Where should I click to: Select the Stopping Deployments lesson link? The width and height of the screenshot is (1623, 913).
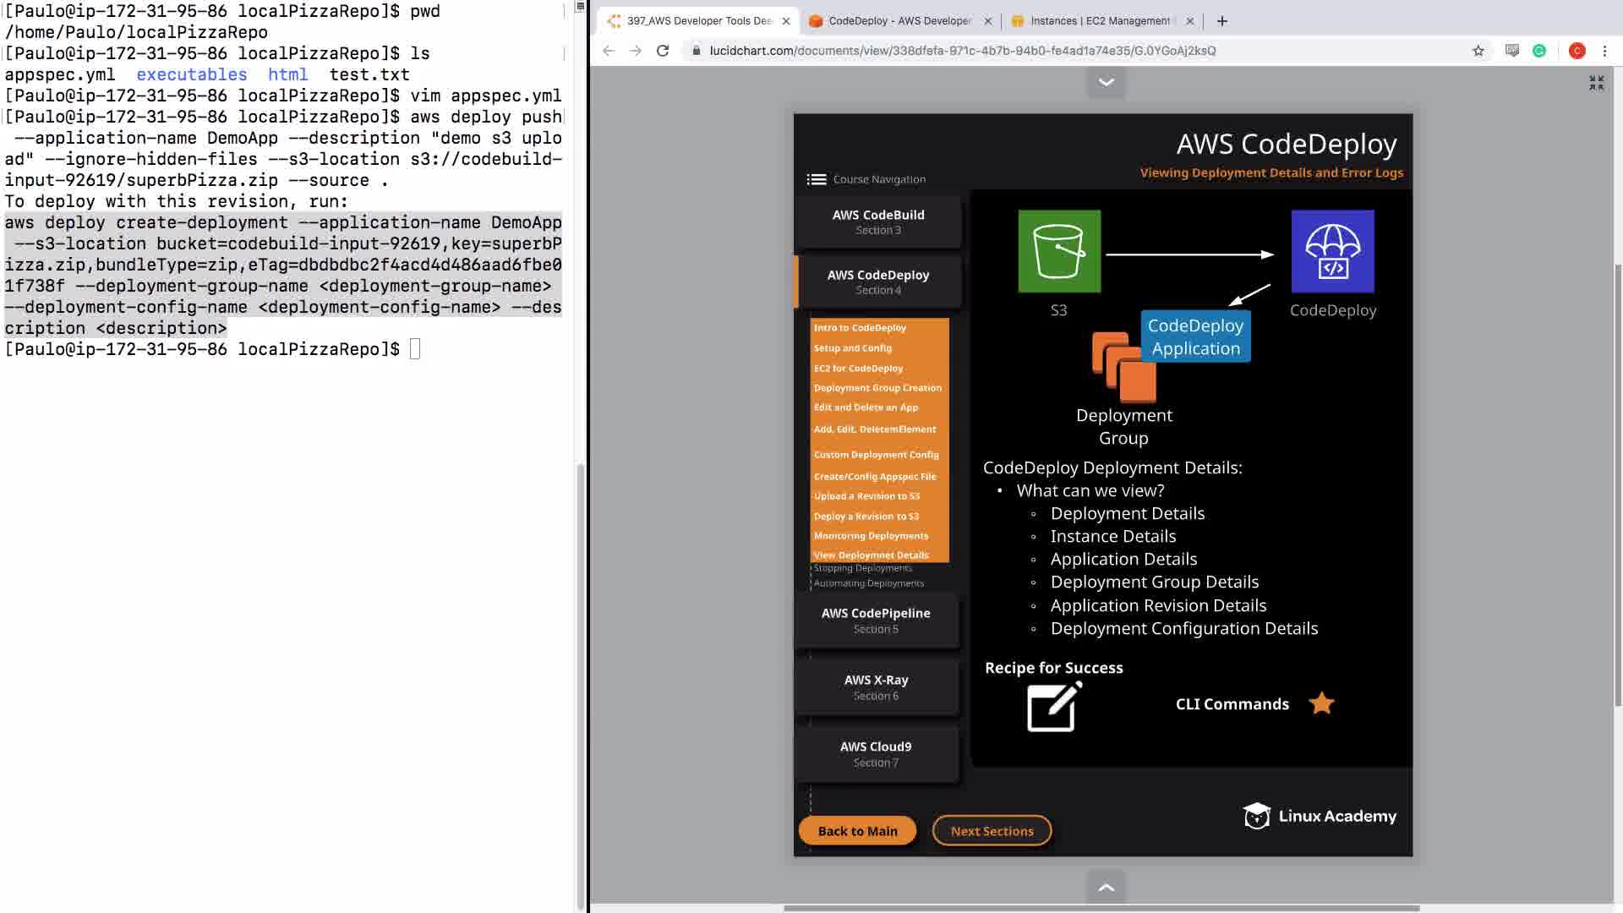[862, 568]
